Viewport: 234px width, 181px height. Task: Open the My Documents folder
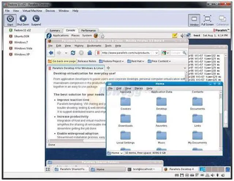point(197,138)
